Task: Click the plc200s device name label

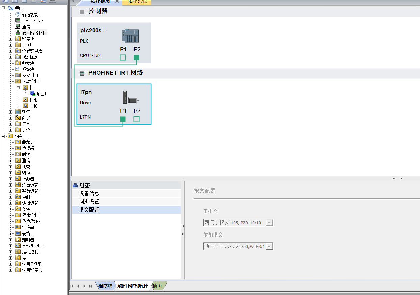Action: pos(94,31)
